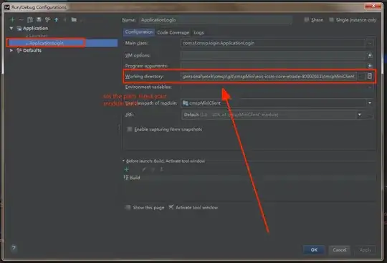Image resolution: width=387 pixels, height=263 pixels.
Task: Open the Use classpath of module dropdown
Action: coord(370,103)
